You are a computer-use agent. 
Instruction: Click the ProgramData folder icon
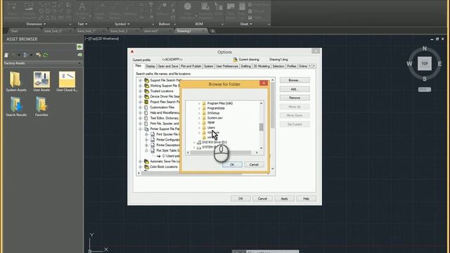point(204,108)
